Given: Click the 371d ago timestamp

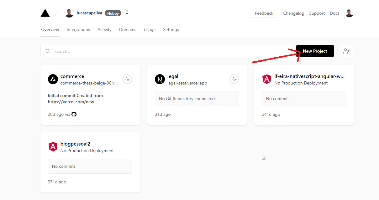Looking at the screenshot, I should coord(57,182).
